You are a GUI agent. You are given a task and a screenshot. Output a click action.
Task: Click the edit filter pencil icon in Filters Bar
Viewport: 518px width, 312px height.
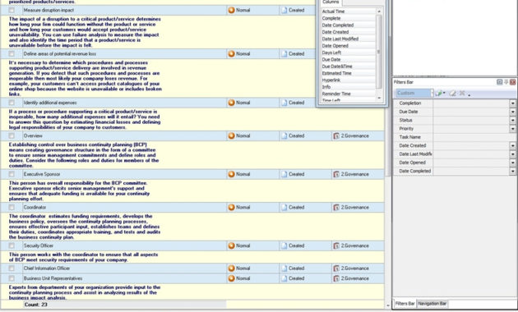[452, 94]
